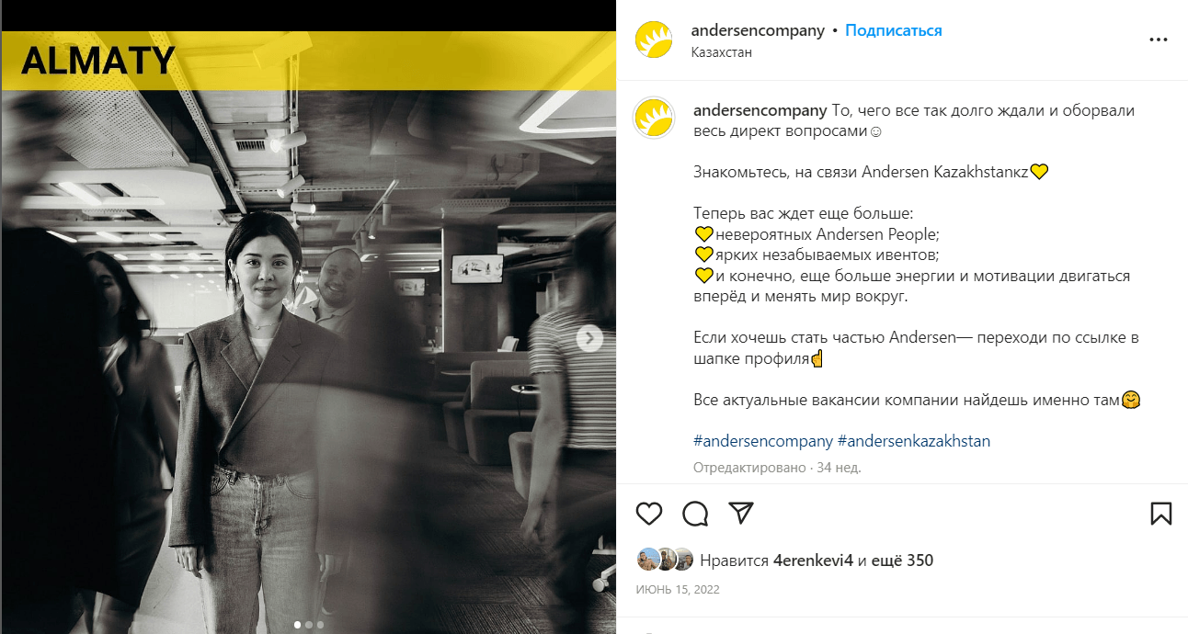This screenshot has width=1188, height=634.
Task: Open andersencompany username in header
Action: (x=758, y=30)
